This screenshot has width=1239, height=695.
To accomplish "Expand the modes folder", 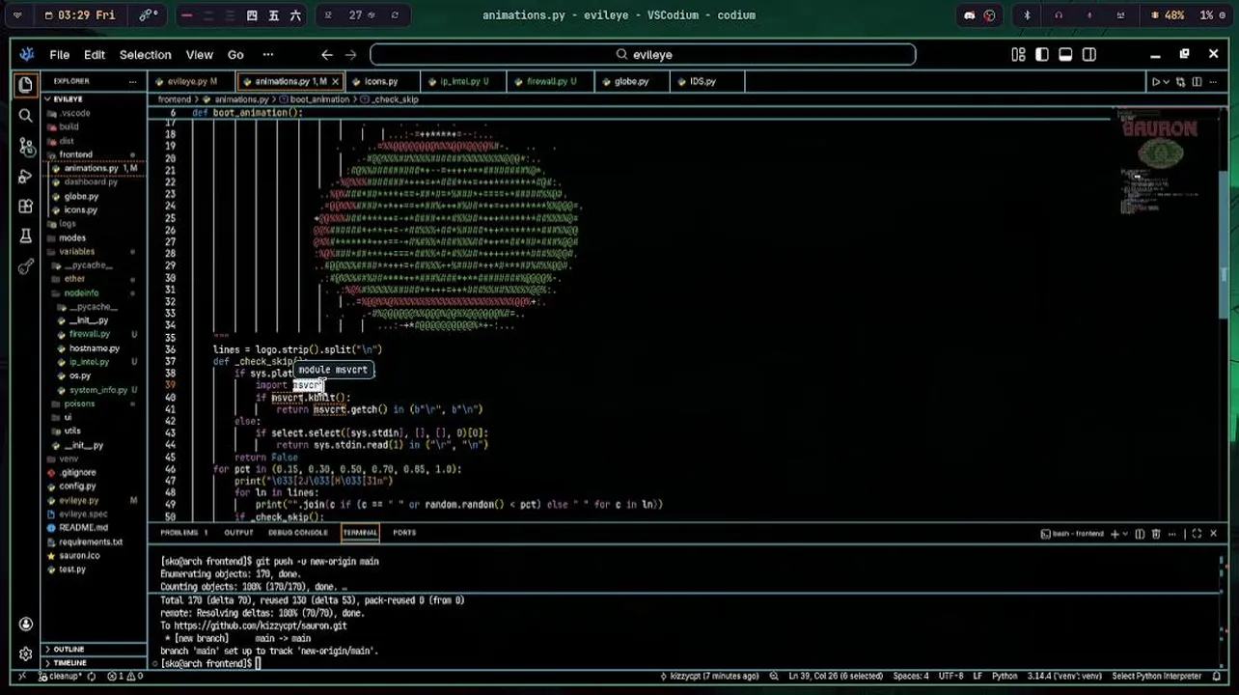I will [71, 237].
